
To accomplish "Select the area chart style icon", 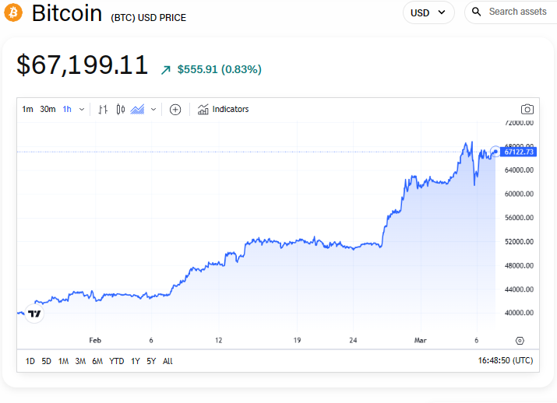I will coord(138,110).
